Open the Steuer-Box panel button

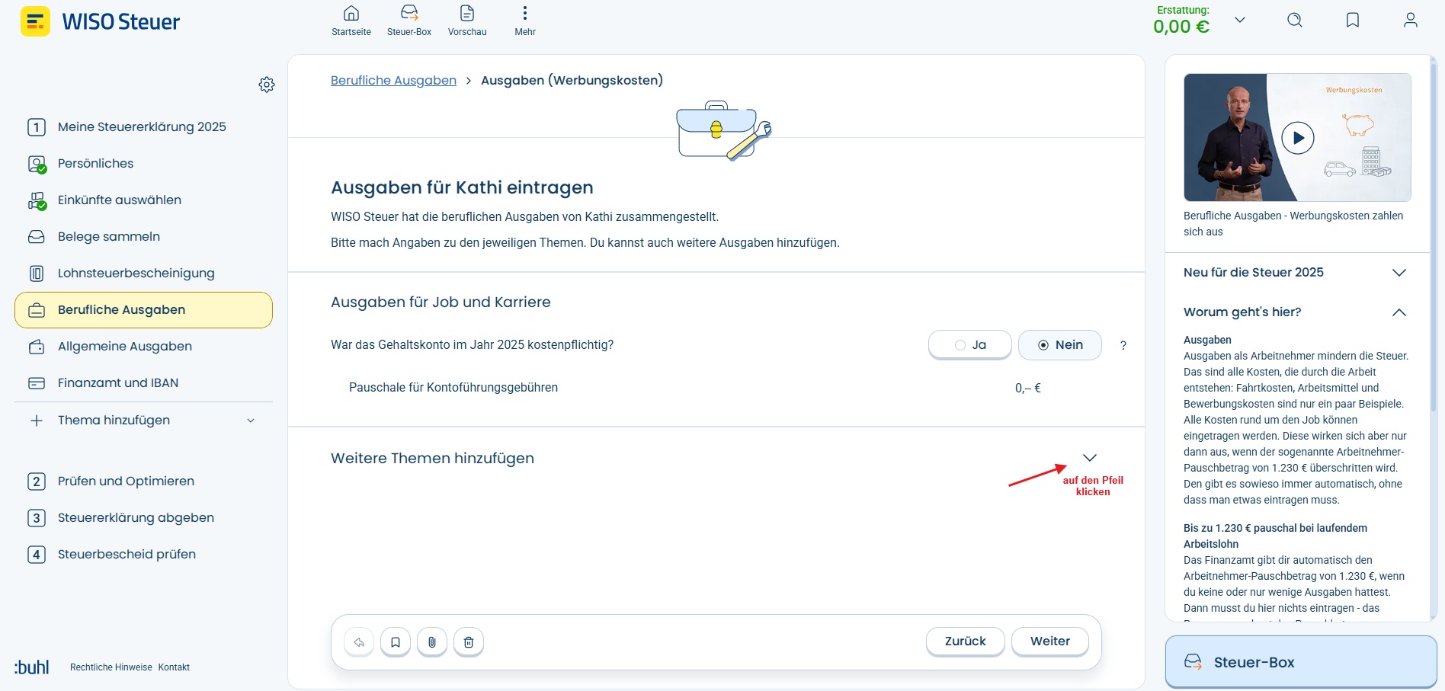[1301, 662]
